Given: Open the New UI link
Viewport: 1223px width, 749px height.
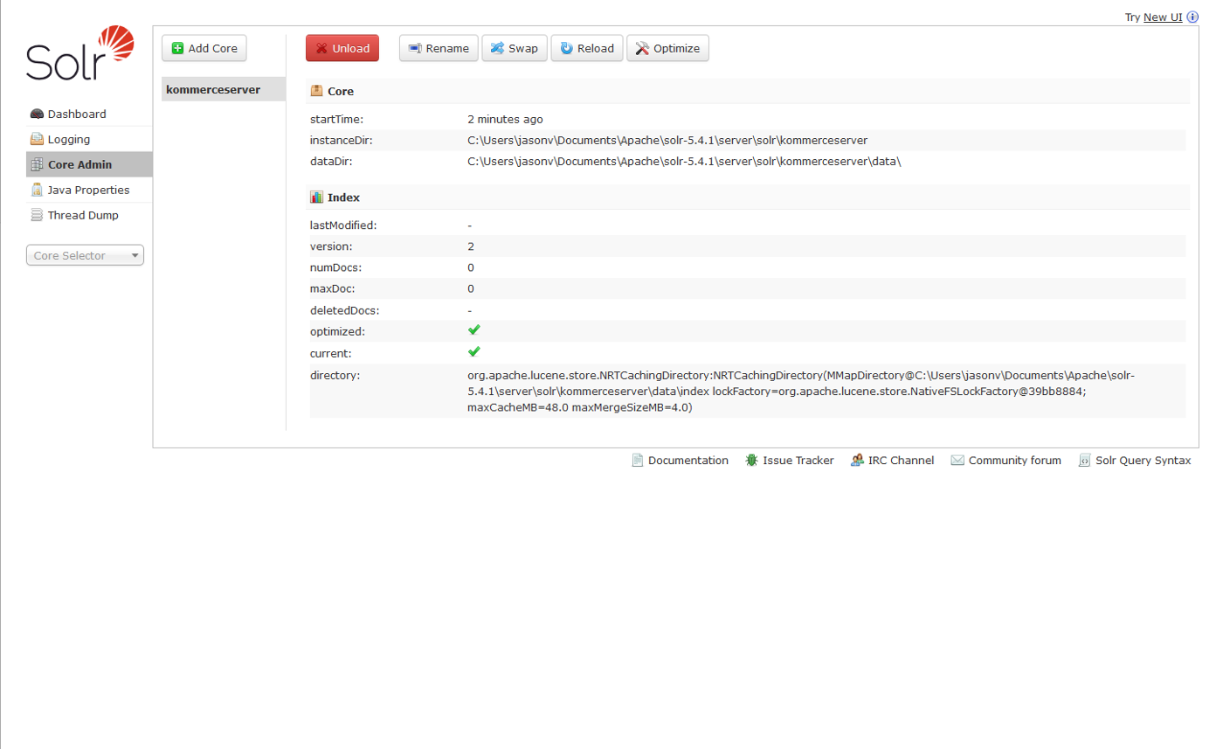Looking at the screenshot, I should pos(1163,17).
